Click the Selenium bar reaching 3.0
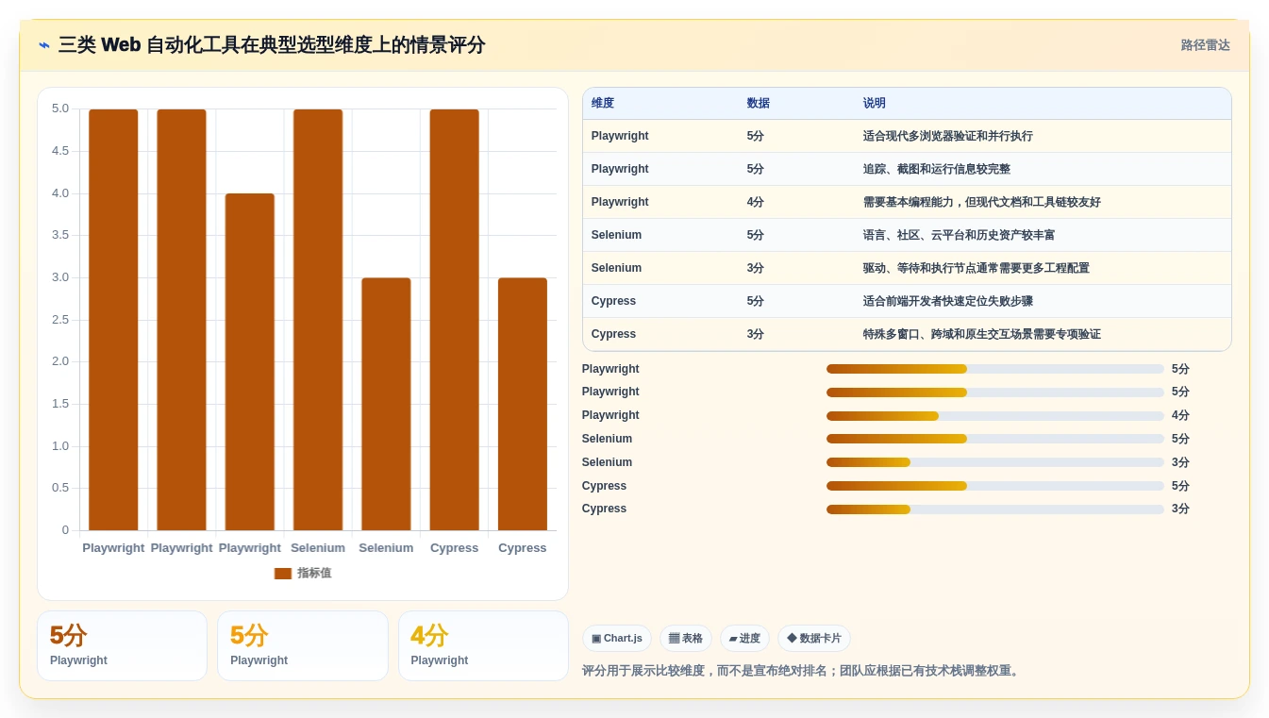Screen dimensions: 1269x718 386,404
